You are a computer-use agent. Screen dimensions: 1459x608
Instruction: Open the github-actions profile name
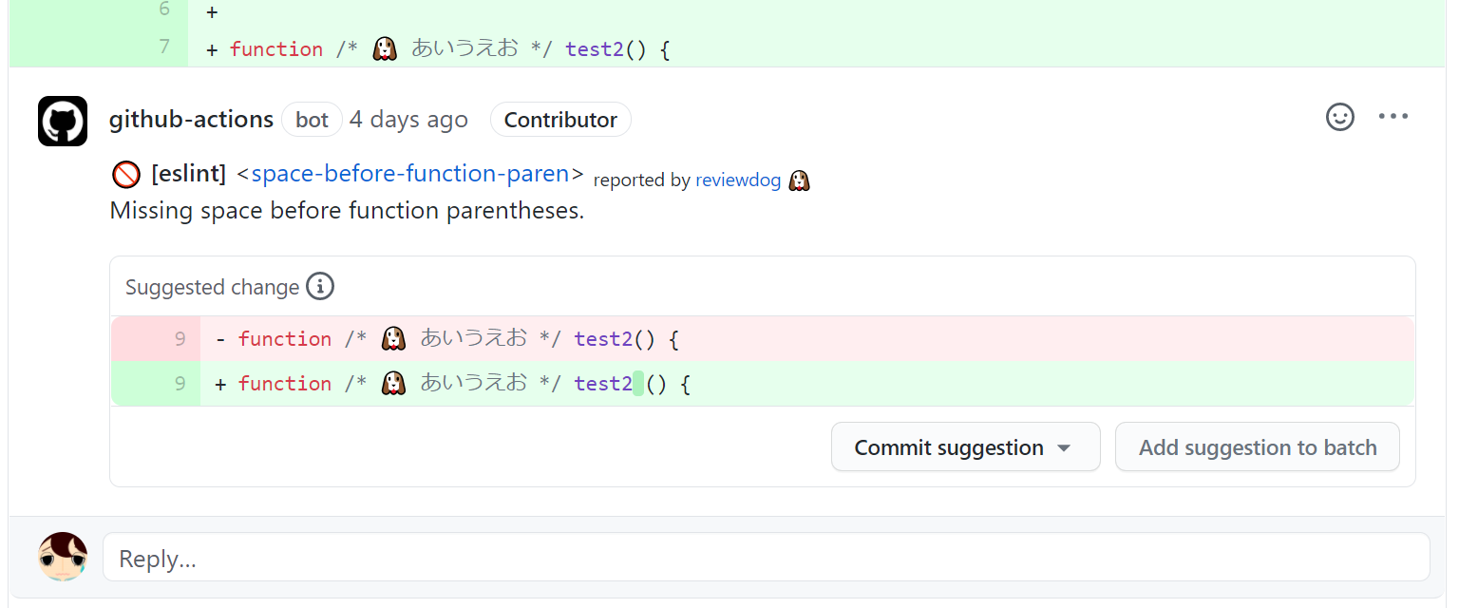coord(191,120)
